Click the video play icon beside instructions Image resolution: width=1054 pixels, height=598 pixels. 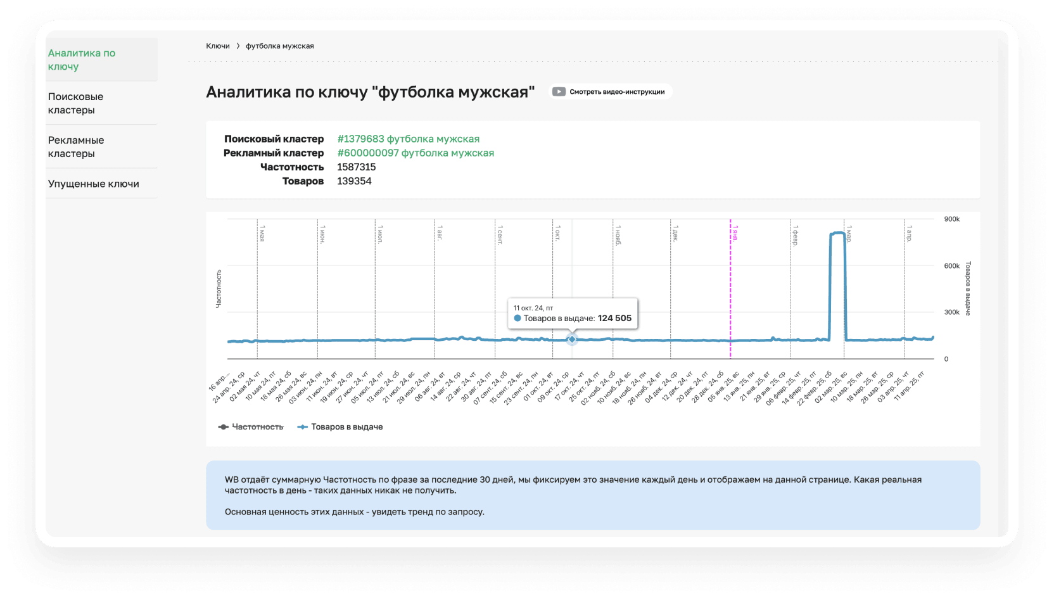click(559, 92)
